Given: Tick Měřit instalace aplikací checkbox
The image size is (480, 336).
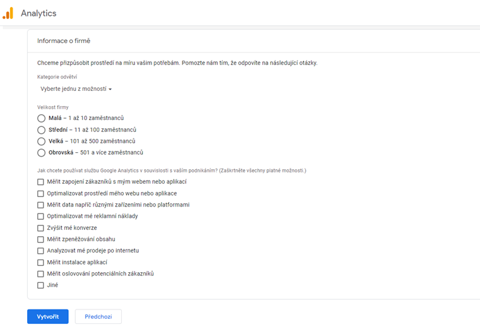Looking at the screenshot, I should (x=40, y=262).
